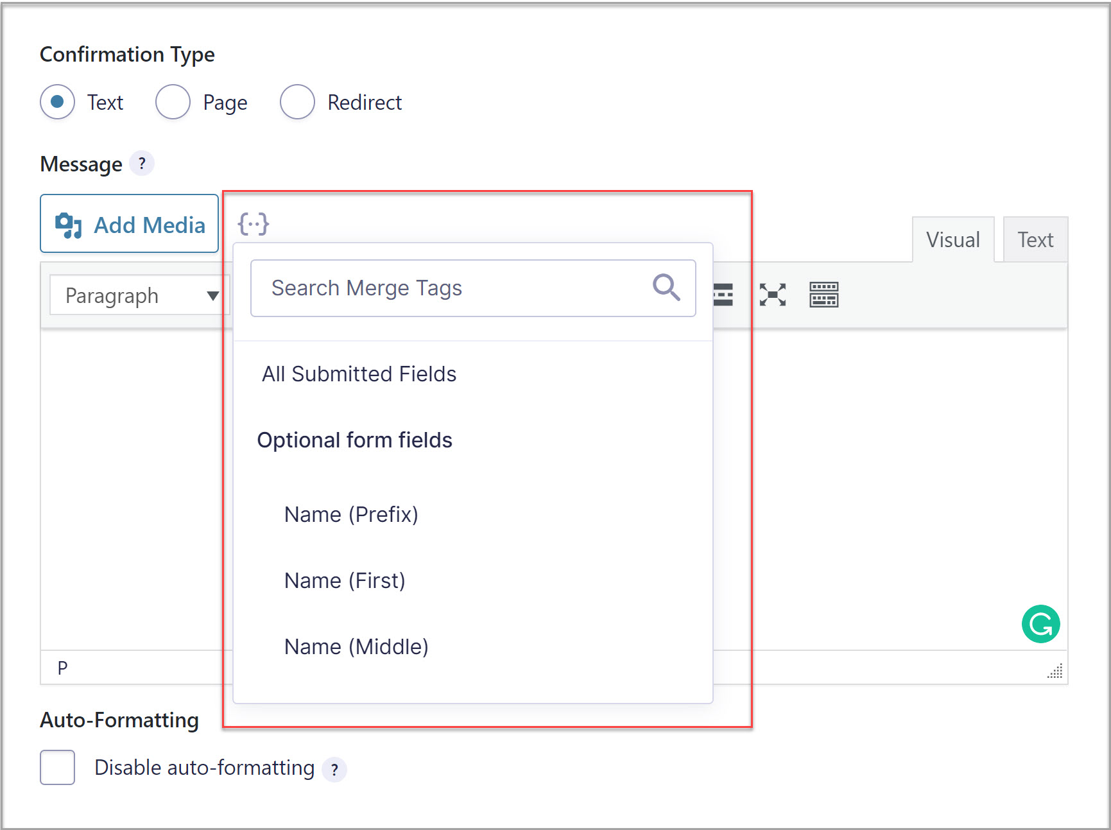
Task: Insert the Name (Middle) merge tag
Action: (356, 646)
